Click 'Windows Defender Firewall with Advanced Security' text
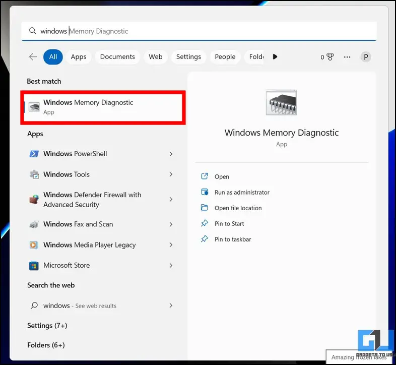Screen dimensions: 396x365 (92, 200)
